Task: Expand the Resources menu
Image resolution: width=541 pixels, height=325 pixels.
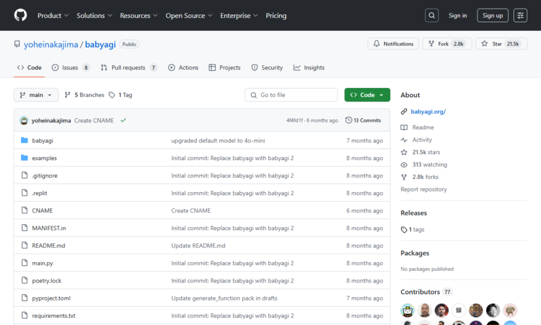Action: tap(139, 15)
